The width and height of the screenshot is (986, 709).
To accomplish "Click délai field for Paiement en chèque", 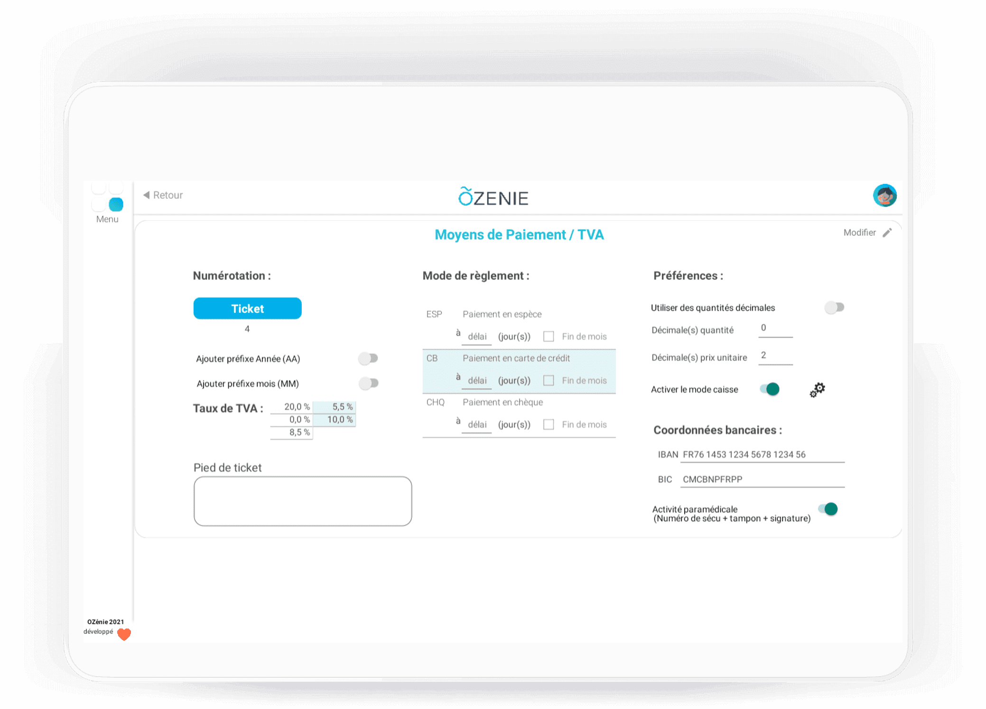I will click(x=477, y=425).
